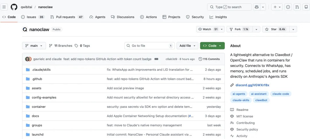Open the repositories icon in header
The image size is (310, 139).
(x=306, y=7)
